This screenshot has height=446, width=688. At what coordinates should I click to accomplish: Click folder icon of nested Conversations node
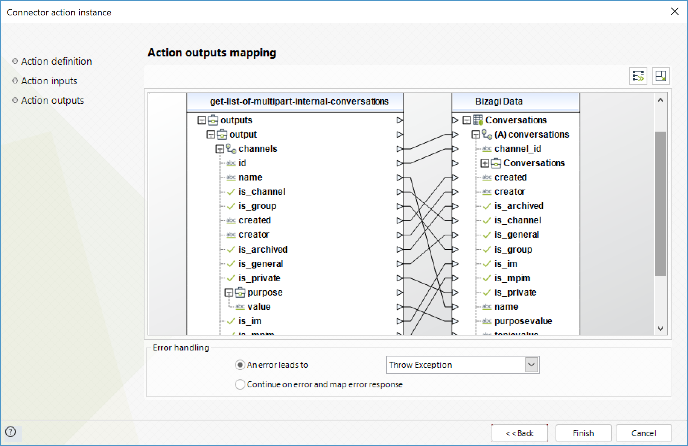tap(496, 163)
